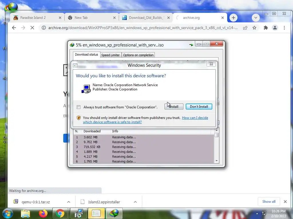Open qemu-0.9.1.tar.xz downloaded file
The height and width of the screenshot is (219, 293).
click(36, 202)
